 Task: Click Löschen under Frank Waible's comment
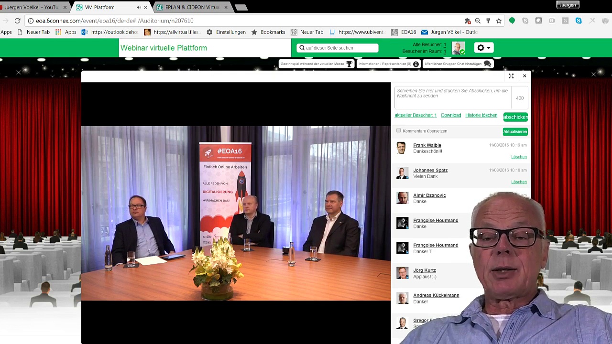click(x=519, y=157)
